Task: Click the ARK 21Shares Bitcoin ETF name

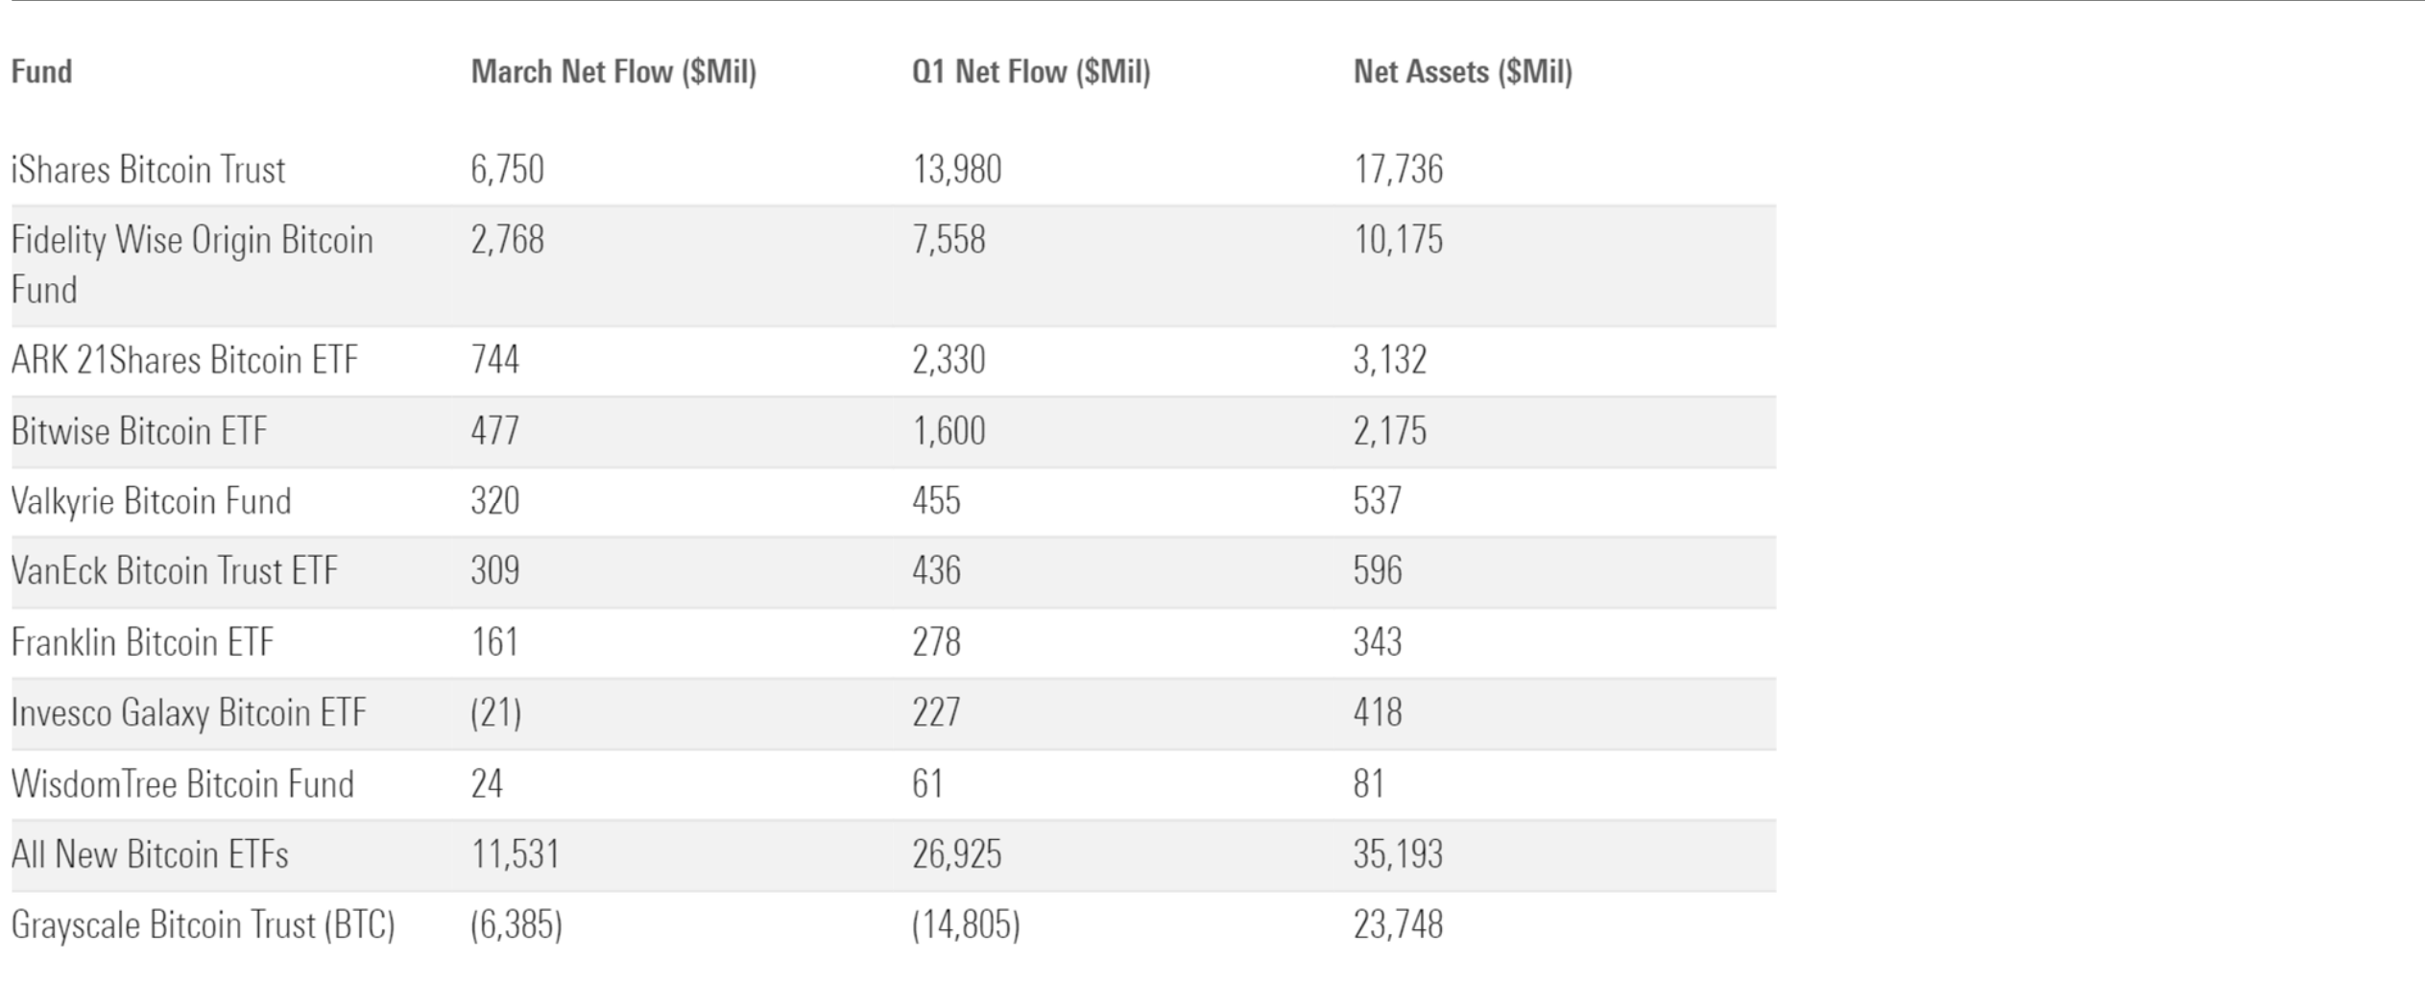Action: 184,360
